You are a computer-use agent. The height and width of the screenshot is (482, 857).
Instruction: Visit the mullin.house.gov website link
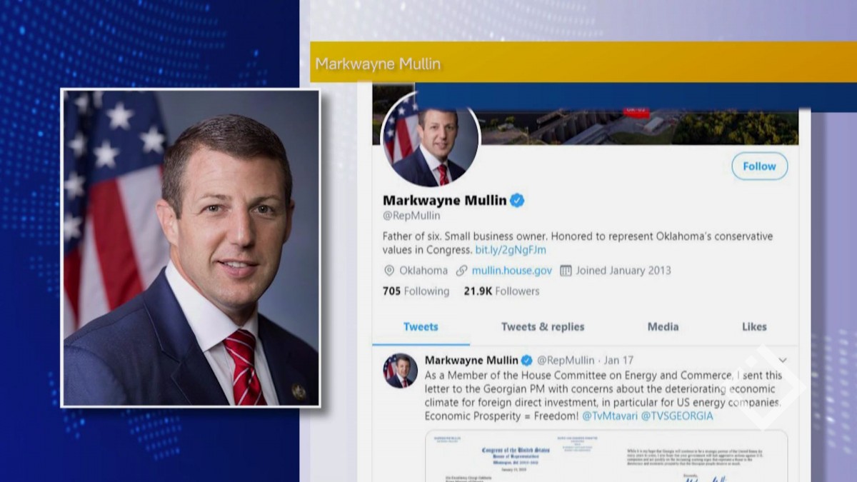click(512, 271)
